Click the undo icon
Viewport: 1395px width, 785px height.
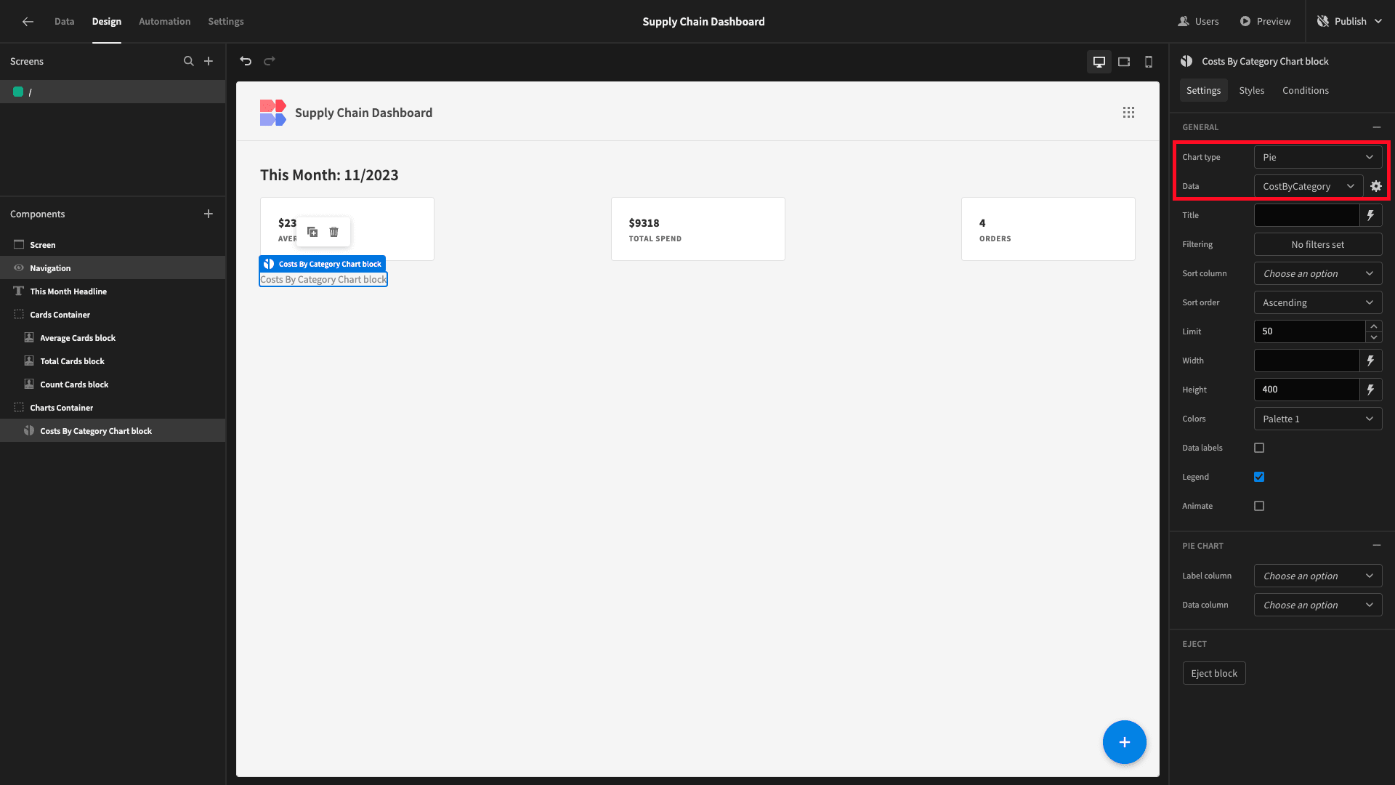click(246, 61)
